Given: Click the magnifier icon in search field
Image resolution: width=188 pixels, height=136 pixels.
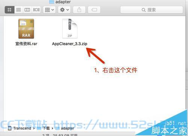Looking at the screenshot, I should [144, 10].
